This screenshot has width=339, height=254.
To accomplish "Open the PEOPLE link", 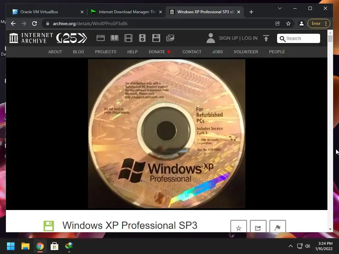I will (277, 52).
